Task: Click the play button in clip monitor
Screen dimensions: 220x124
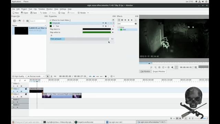Action: [x=163, y=68]
